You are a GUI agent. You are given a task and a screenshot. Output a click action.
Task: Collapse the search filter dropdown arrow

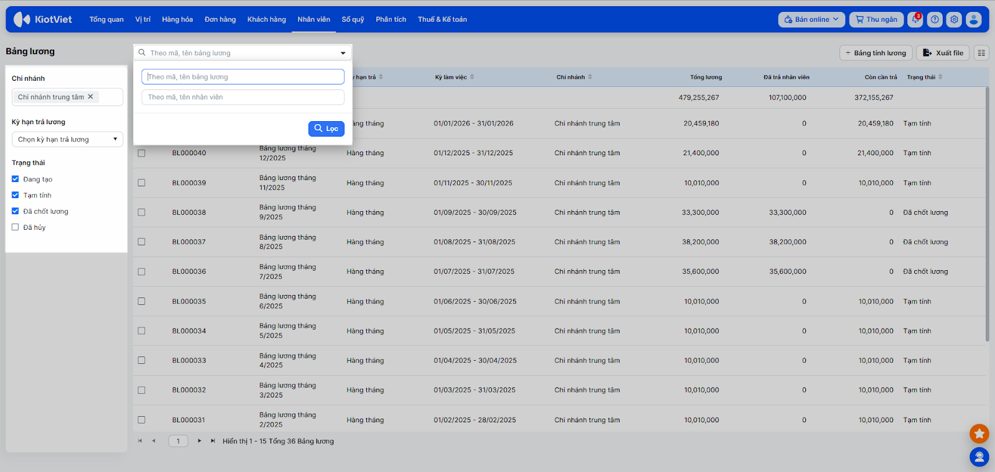click(x=343, y=53)
